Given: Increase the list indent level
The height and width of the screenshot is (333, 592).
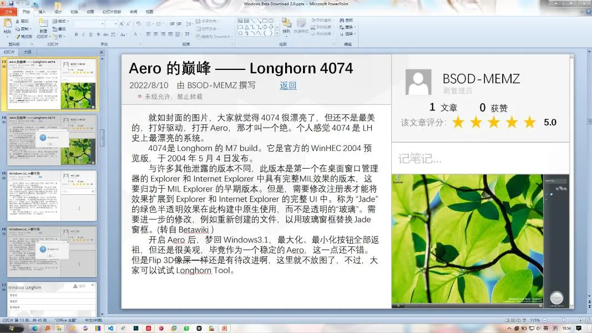Looking at the screenshot, I should click(x=179, y=24).
